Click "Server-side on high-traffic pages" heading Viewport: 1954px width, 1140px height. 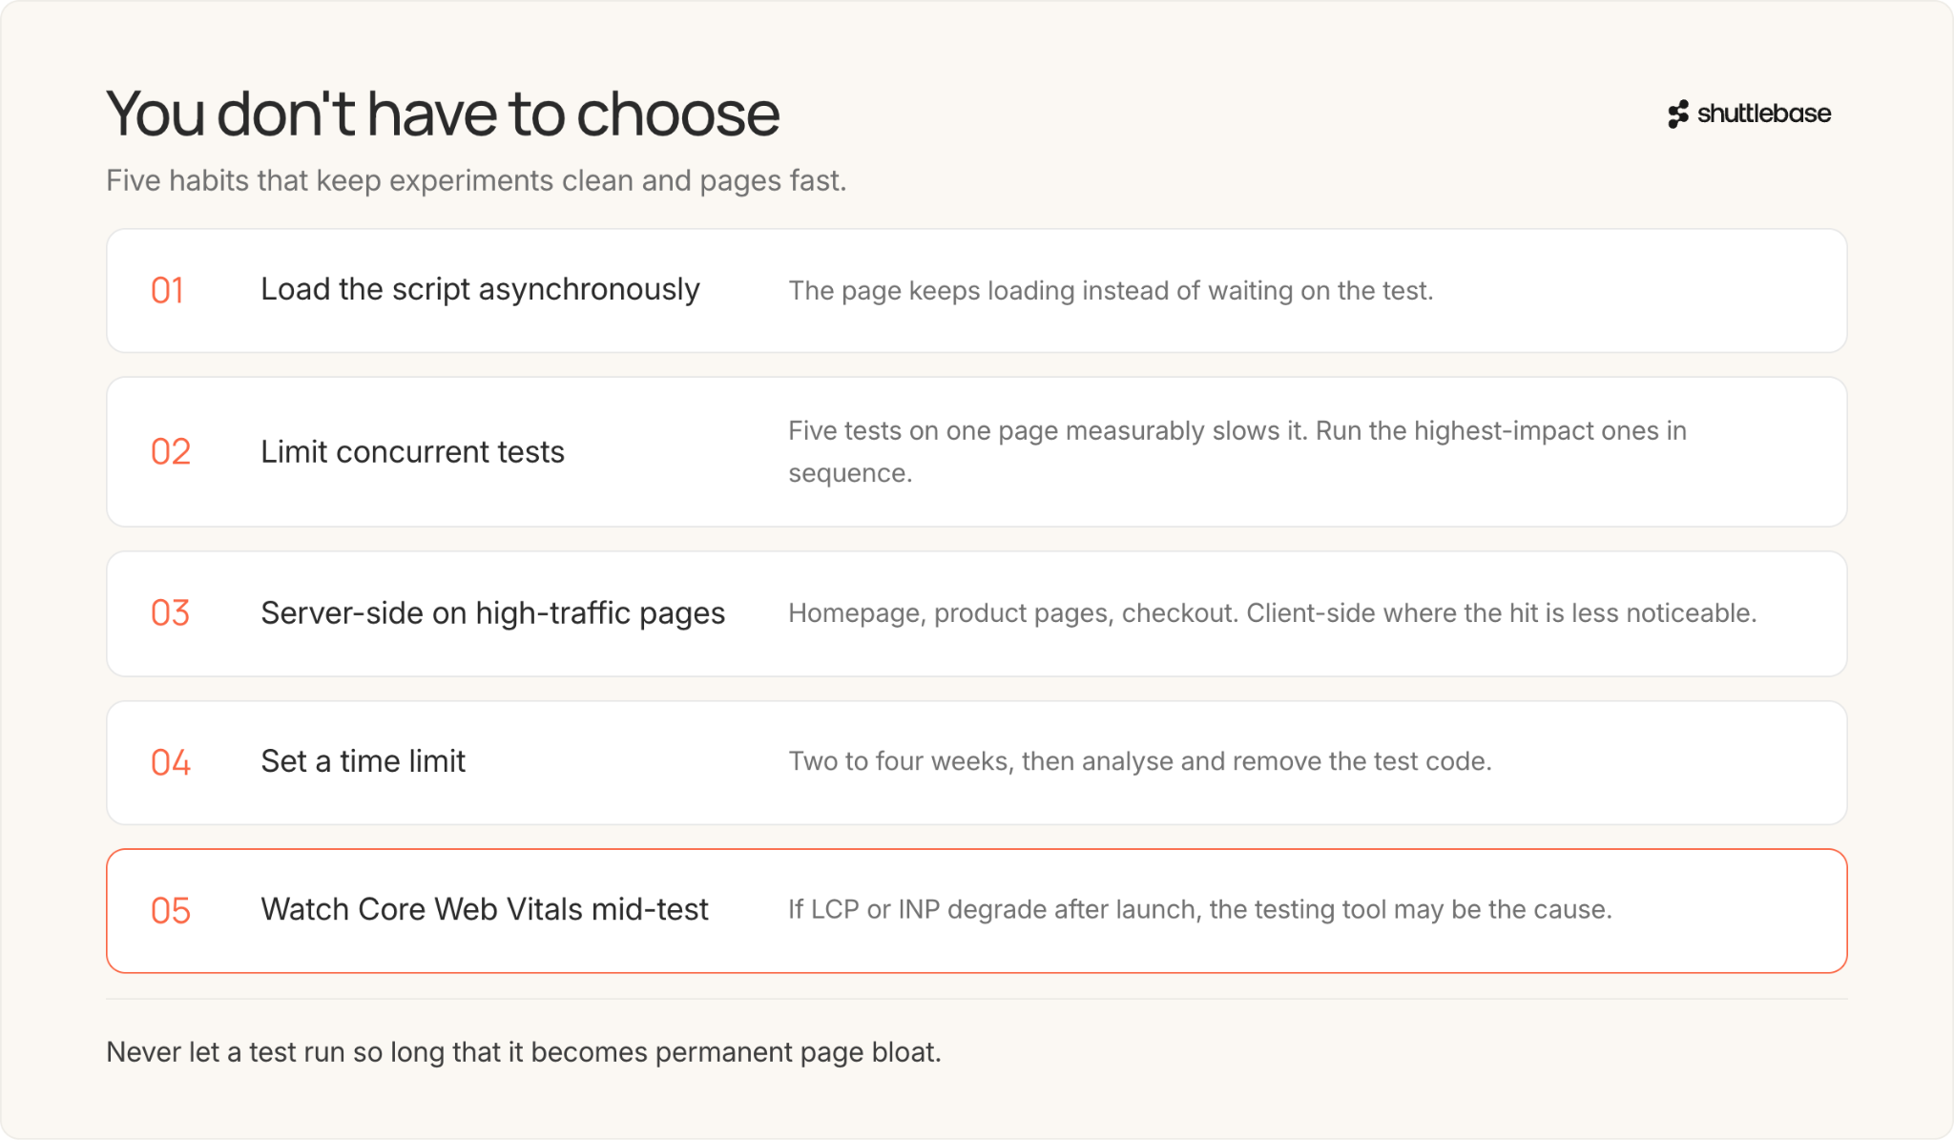[492, 613]
